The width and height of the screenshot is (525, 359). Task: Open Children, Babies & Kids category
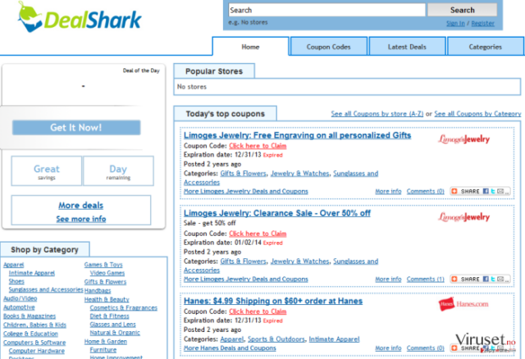pos(34,325)
